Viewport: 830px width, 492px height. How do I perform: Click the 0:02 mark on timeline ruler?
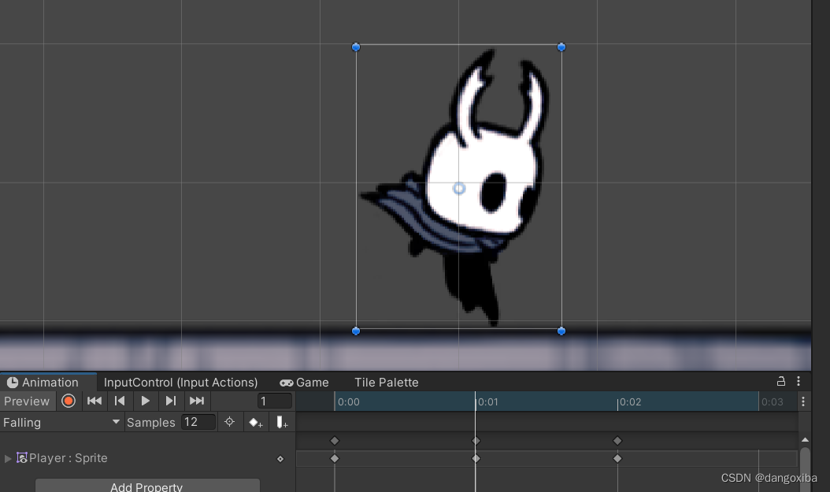coord(630,402)
